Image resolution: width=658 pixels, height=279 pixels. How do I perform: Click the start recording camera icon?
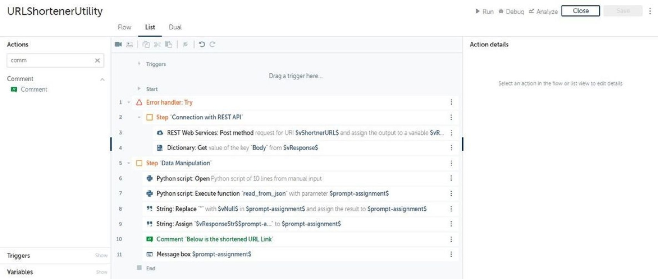point(119,45)
